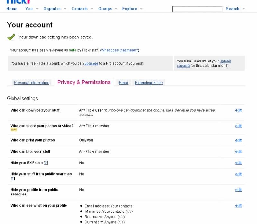
Task: Edit Hide your profile from public searches
Action: coord(238,190)
